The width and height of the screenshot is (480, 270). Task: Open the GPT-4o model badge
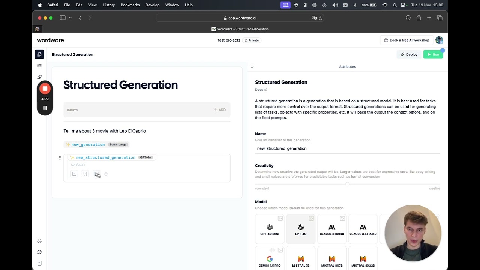[x=145, y=157]
